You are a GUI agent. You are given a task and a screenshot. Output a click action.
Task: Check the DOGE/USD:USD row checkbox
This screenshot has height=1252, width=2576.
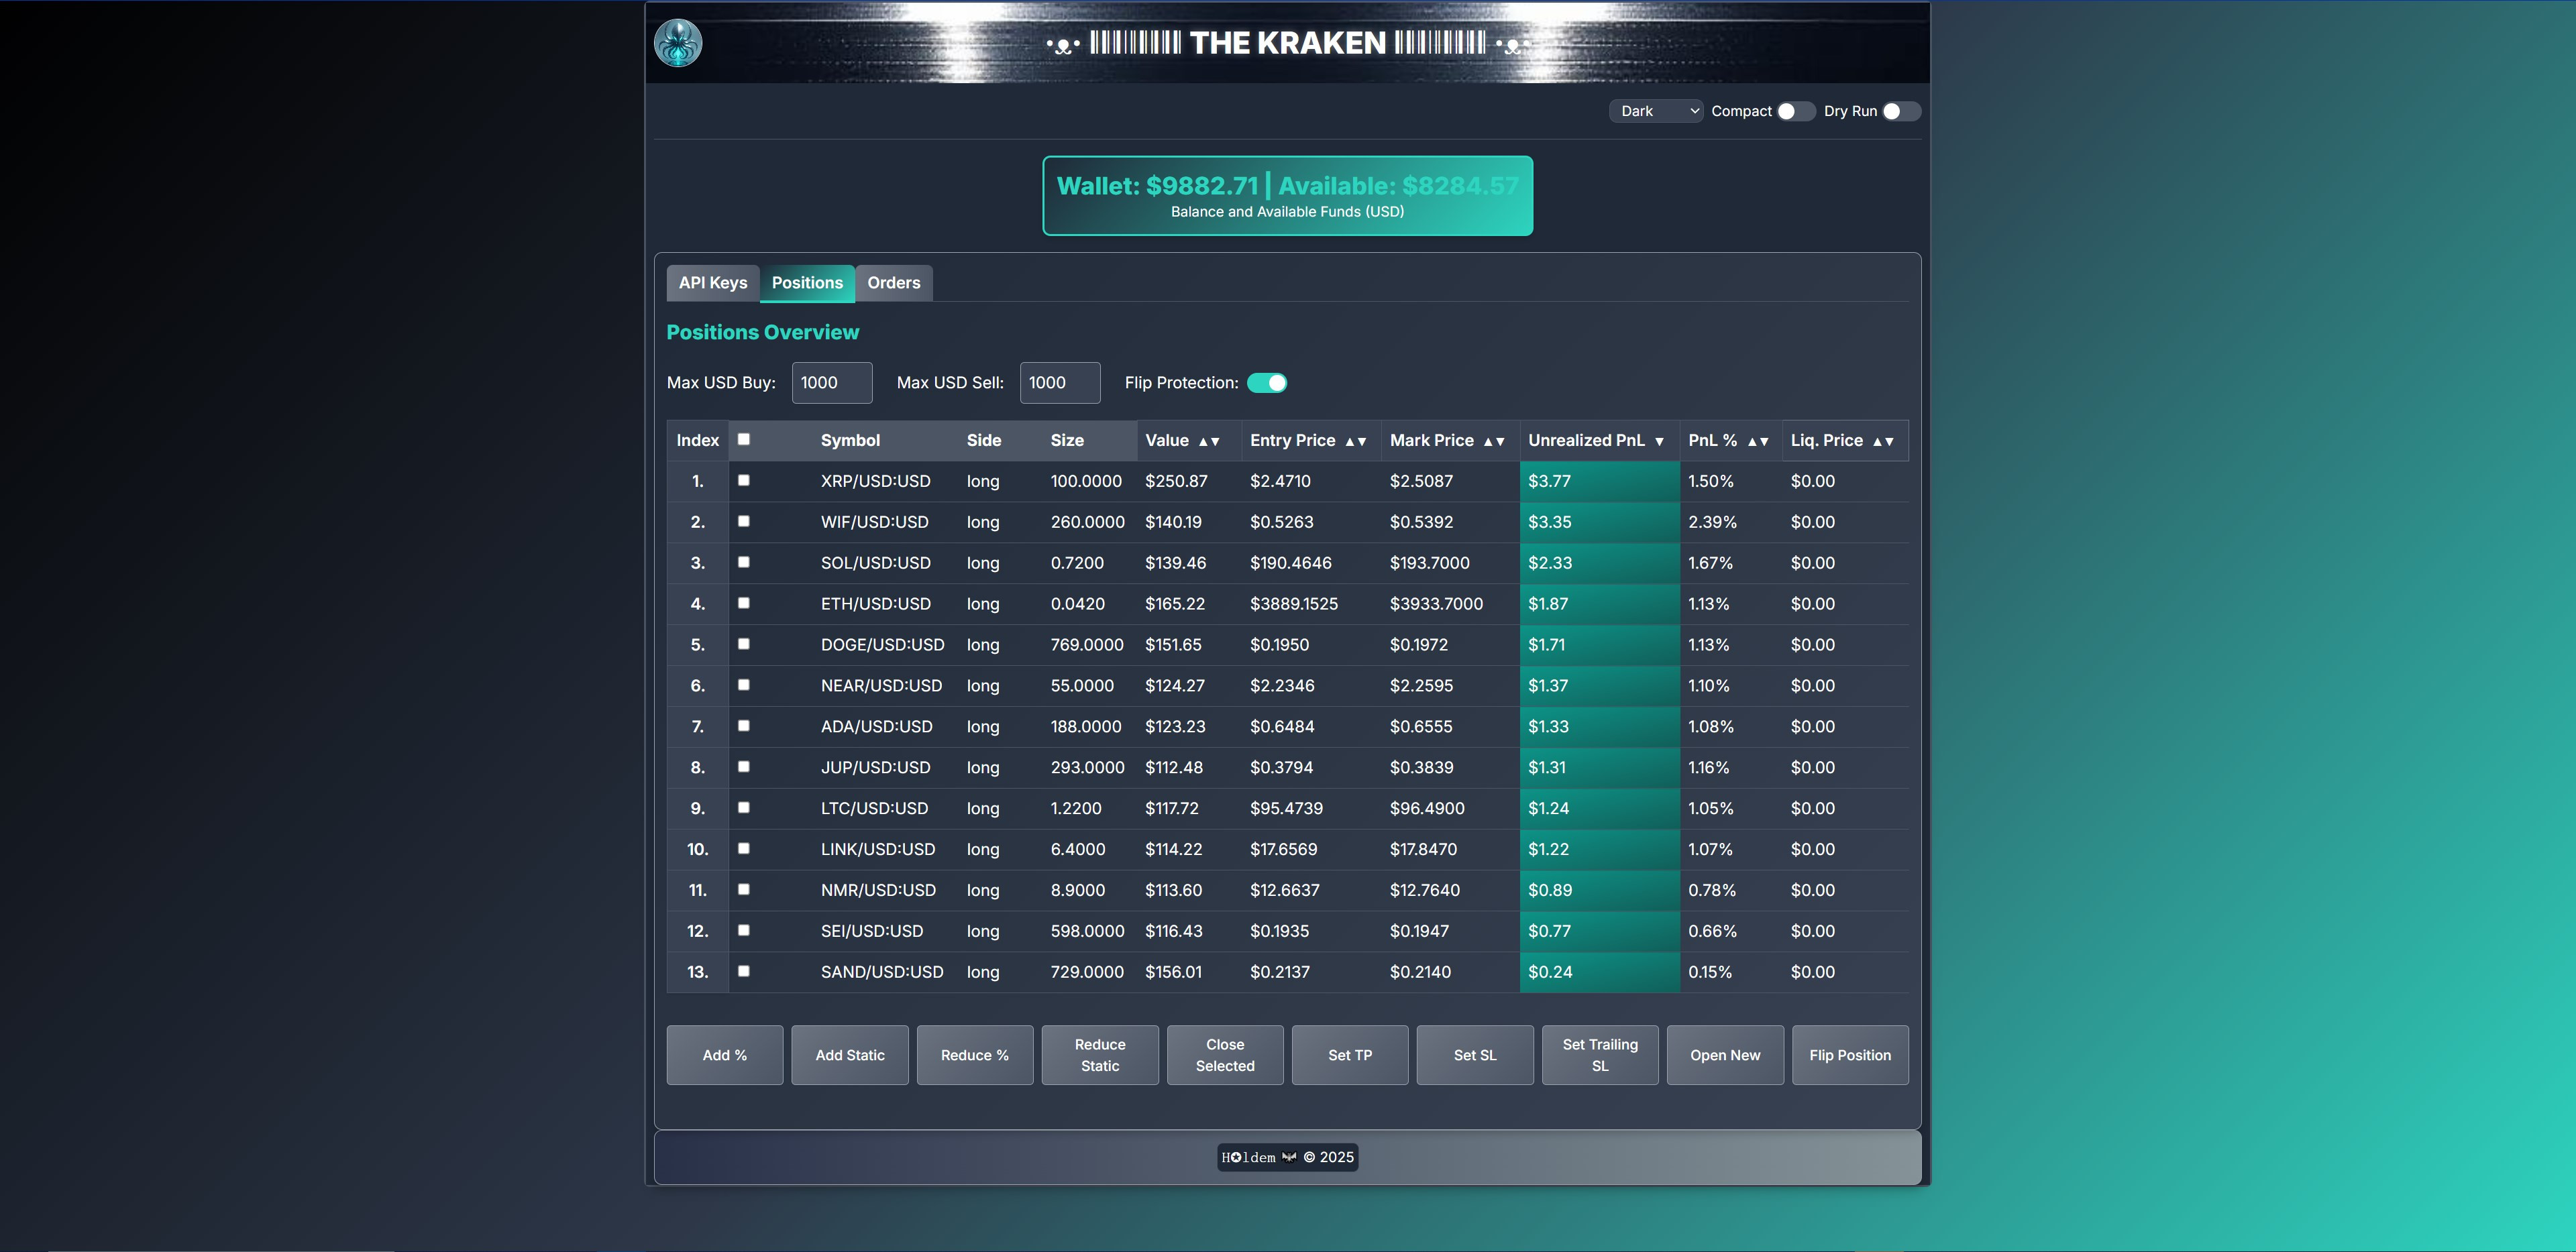[x=744, y=644]
